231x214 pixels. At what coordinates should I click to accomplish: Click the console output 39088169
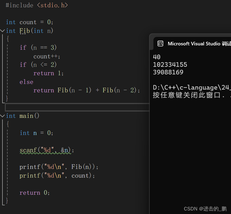pos(168,72)
